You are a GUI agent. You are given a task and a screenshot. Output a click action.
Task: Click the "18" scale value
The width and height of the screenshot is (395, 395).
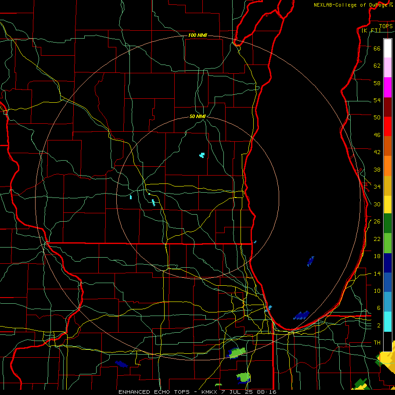[x=377, y=256]
